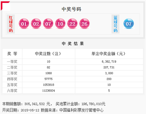
Task: Click red ball number 01
Action: [x=24, y=24]
